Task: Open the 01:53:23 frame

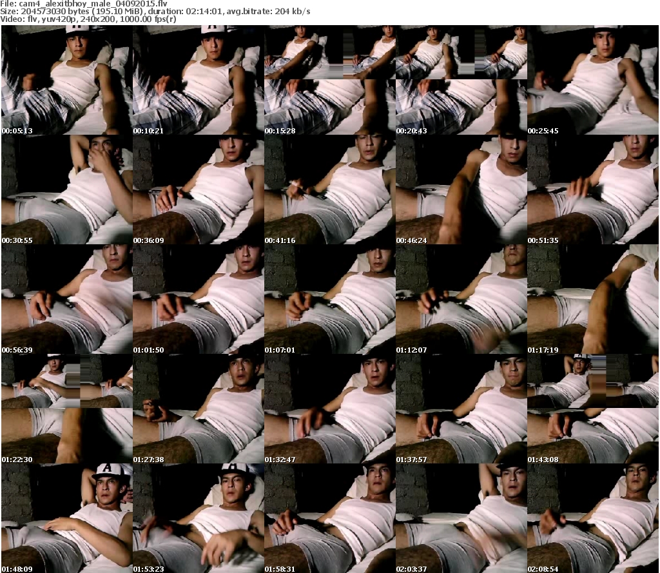Action: pyautogui.click(x=199, y=518)
